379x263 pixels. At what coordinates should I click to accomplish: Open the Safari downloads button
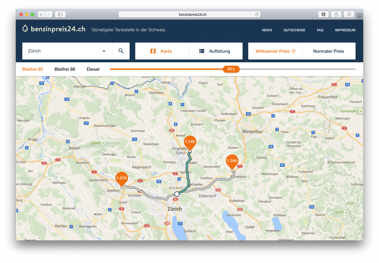tap(323, 14)
